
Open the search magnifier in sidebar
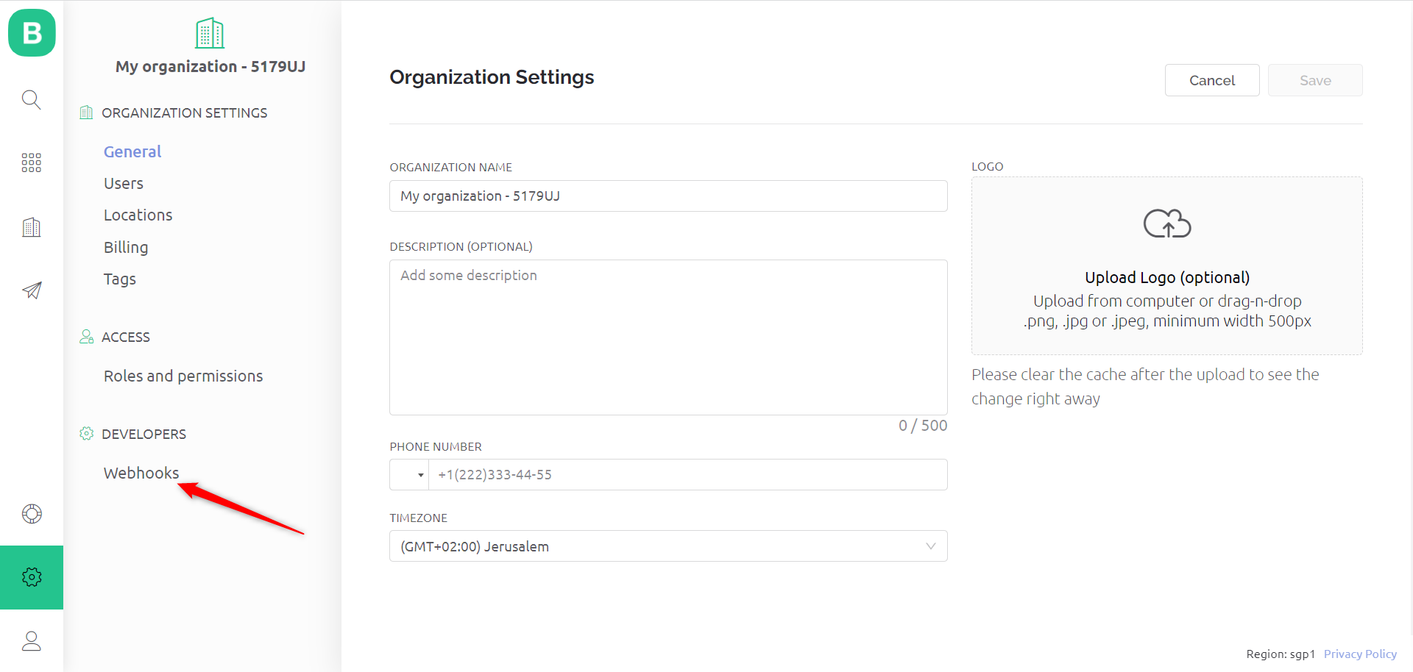click(x=31, y=99)
